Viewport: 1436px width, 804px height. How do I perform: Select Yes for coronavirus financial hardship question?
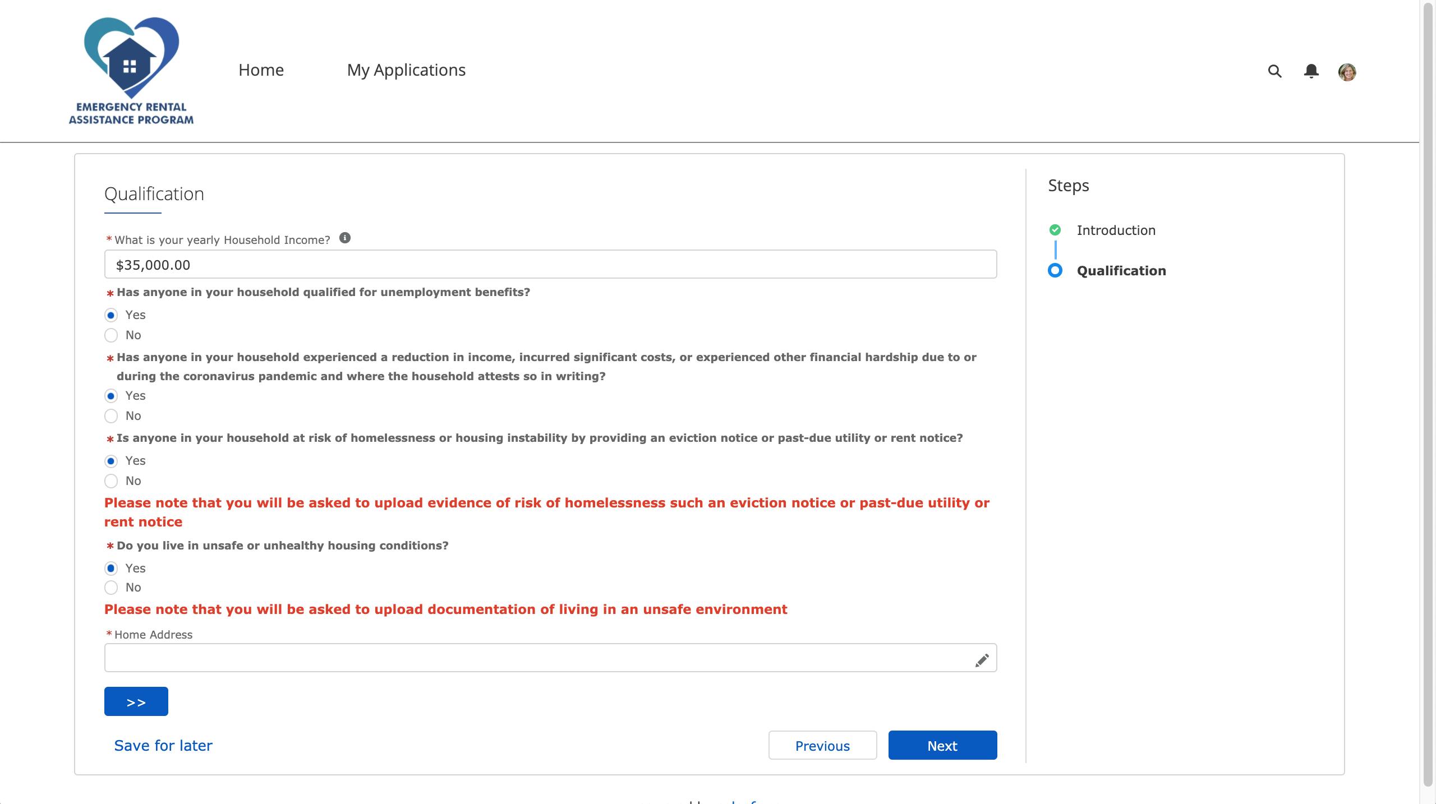111,396
